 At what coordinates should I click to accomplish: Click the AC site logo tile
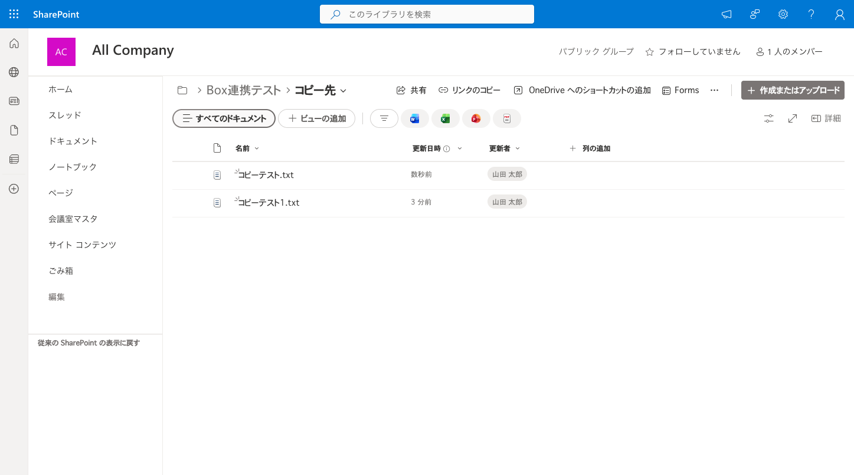tap(61, 52)
